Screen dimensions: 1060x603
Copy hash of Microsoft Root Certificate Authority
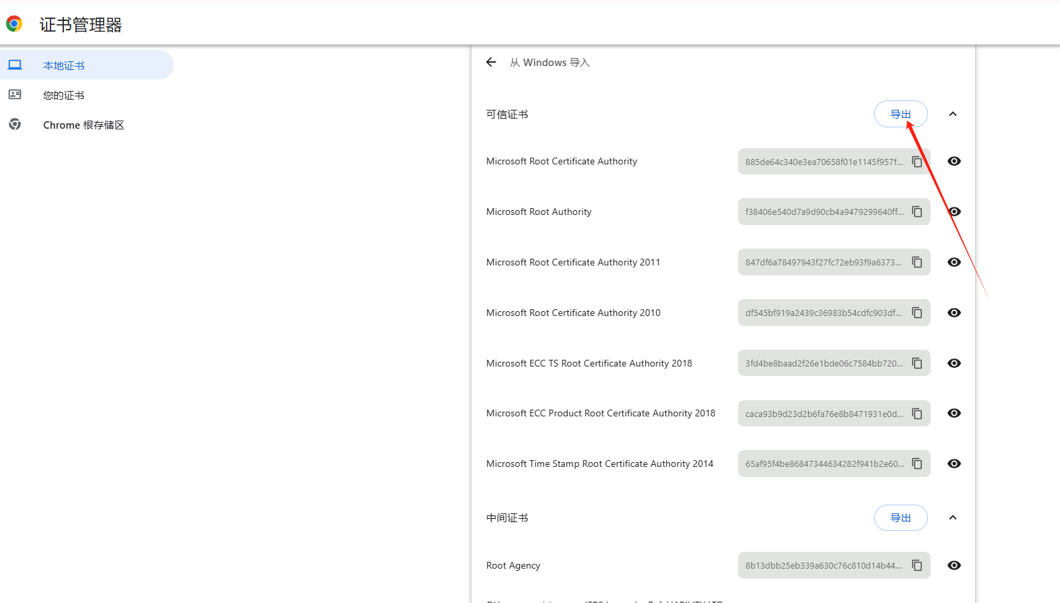point(917,162)
